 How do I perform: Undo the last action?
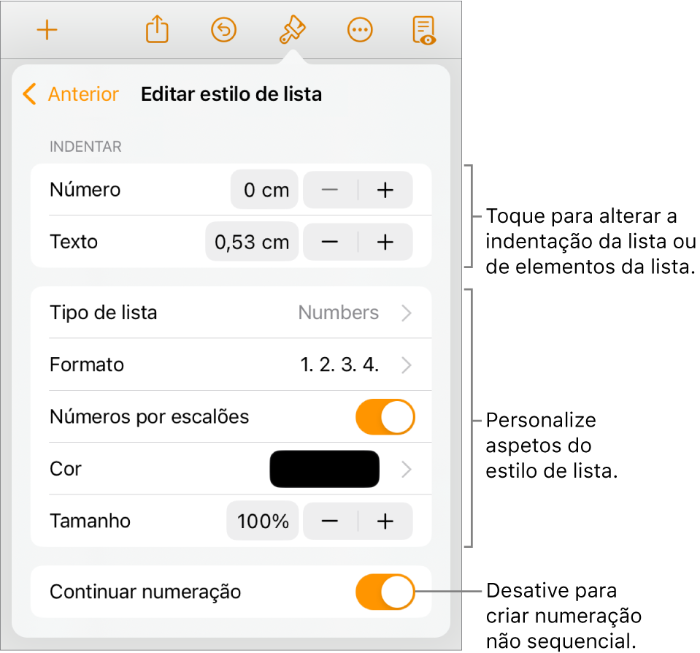pos(224,29)
